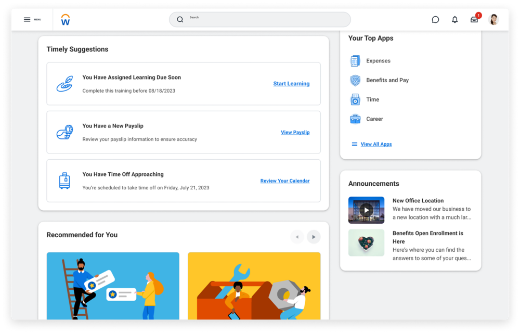
Task: Expand the hamburger MENU
Action: 32,19
